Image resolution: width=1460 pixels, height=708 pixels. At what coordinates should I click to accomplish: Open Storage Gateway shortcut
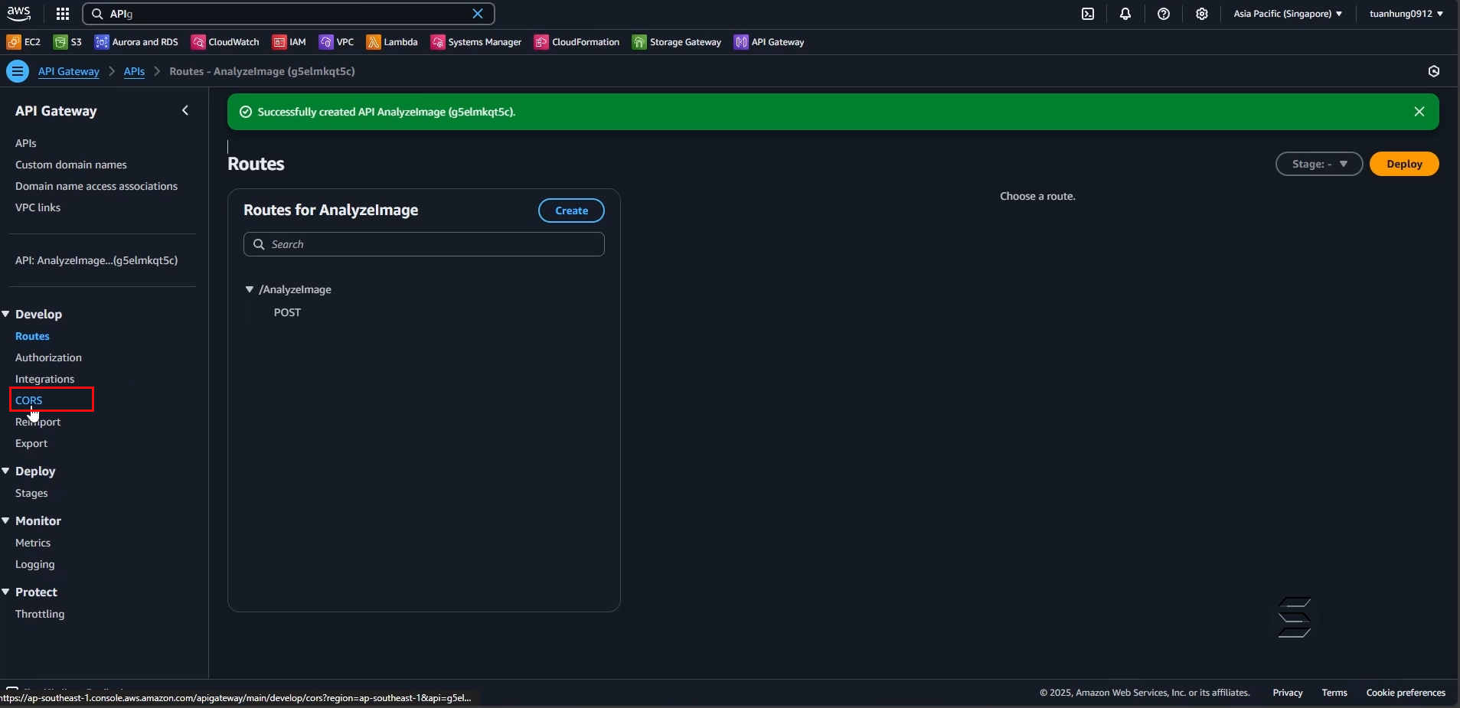pos(677,42)
